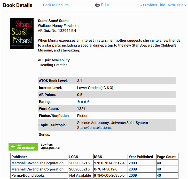188x179 pixels.
Task: Click the Print link text
Action: [105, 5]
